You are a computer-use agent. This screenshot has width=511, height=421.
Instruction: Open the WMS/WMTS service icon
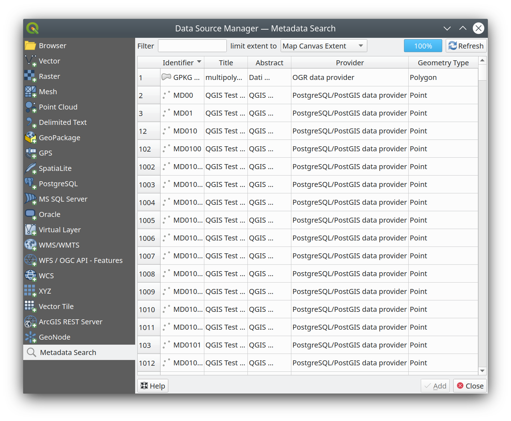pos(31,245)
